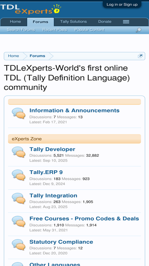Viewport: 149px width, 266px height.
Task: Open the Tally Integration forum
Action: coord(53,195)
